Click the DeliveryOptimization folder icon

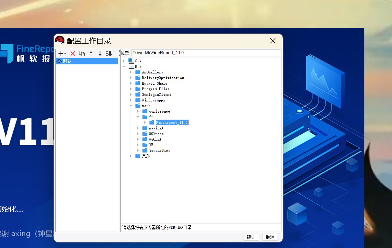(x=138, y=78)
